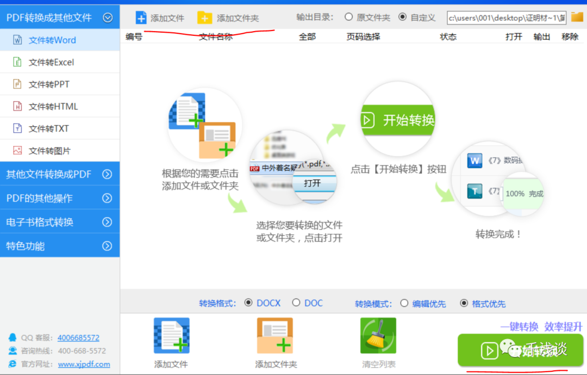Choose the DOC conversion format
The image size is (587, 375).
click(x=296, y=303)
